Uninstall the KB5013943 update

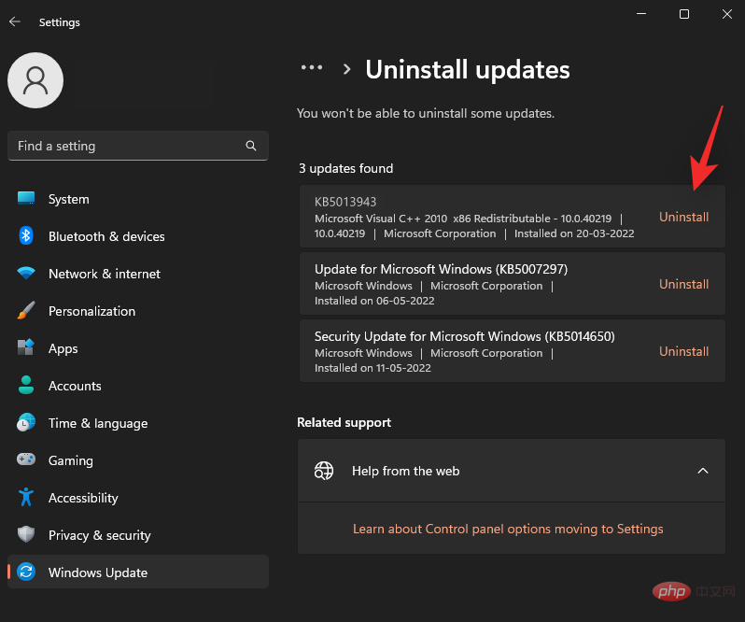[684, 217]
